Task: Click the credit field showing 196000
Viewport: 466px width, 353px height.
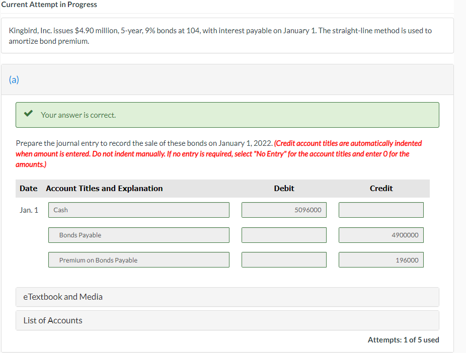Action: coord(381,260)
